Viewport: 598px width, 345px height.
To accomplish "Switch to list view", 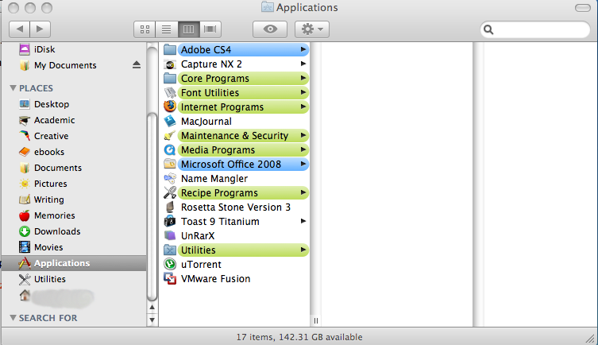I will coord(166,29).
